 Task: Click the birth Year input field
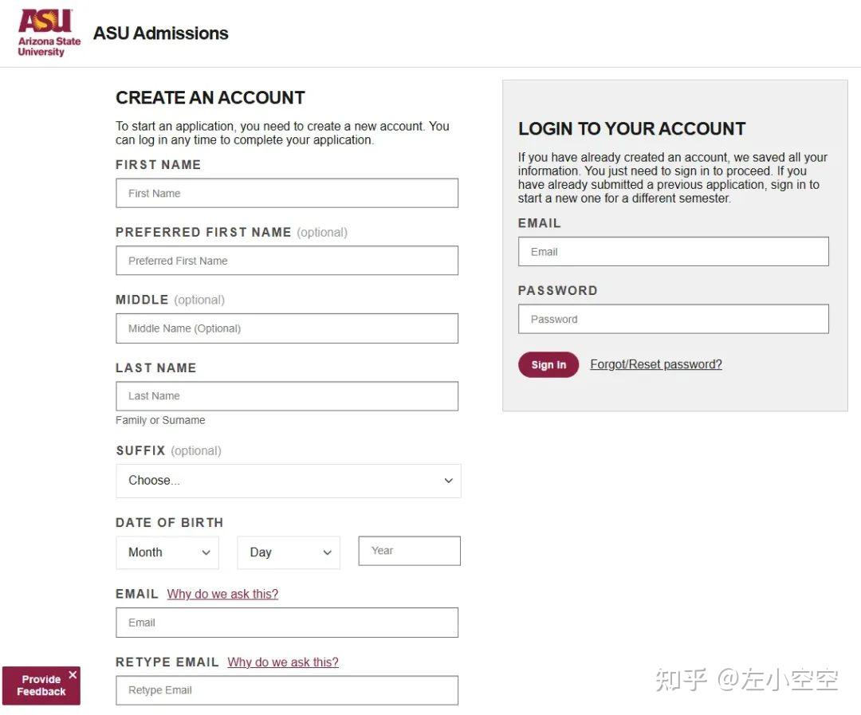409,551
